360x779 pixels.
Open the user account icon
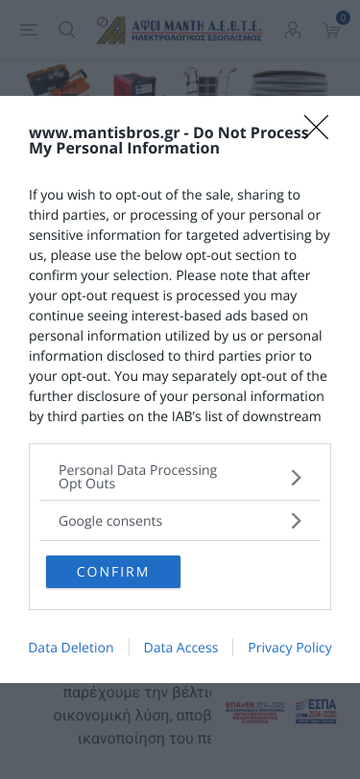293,31
